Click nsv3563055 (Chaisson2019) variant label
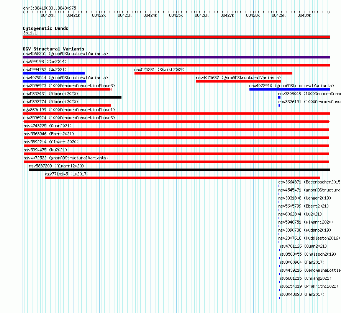This screenshot has height=313, width=341. 307,254
